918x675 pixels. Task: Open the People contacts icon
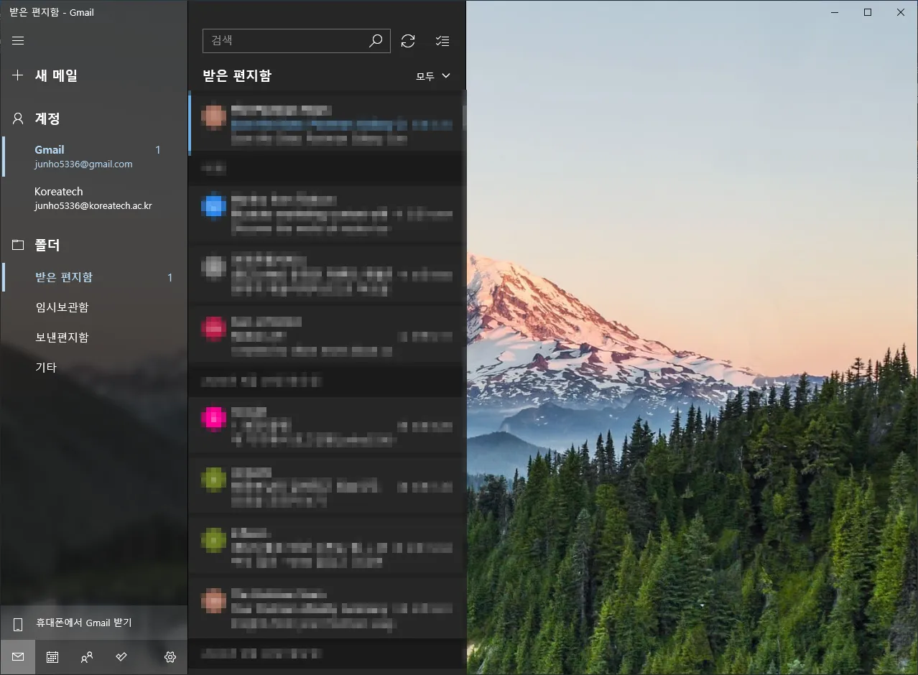[x=87, y=657]
